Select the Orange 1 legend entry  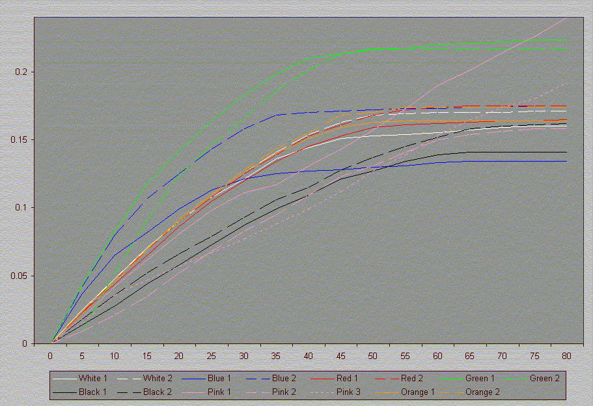[417, 392]
